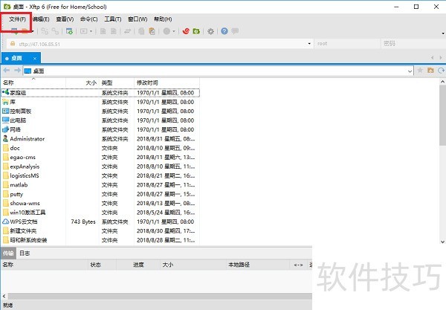Select the putty folder
This screenshot has width=446, height=310.
[100, 194]
